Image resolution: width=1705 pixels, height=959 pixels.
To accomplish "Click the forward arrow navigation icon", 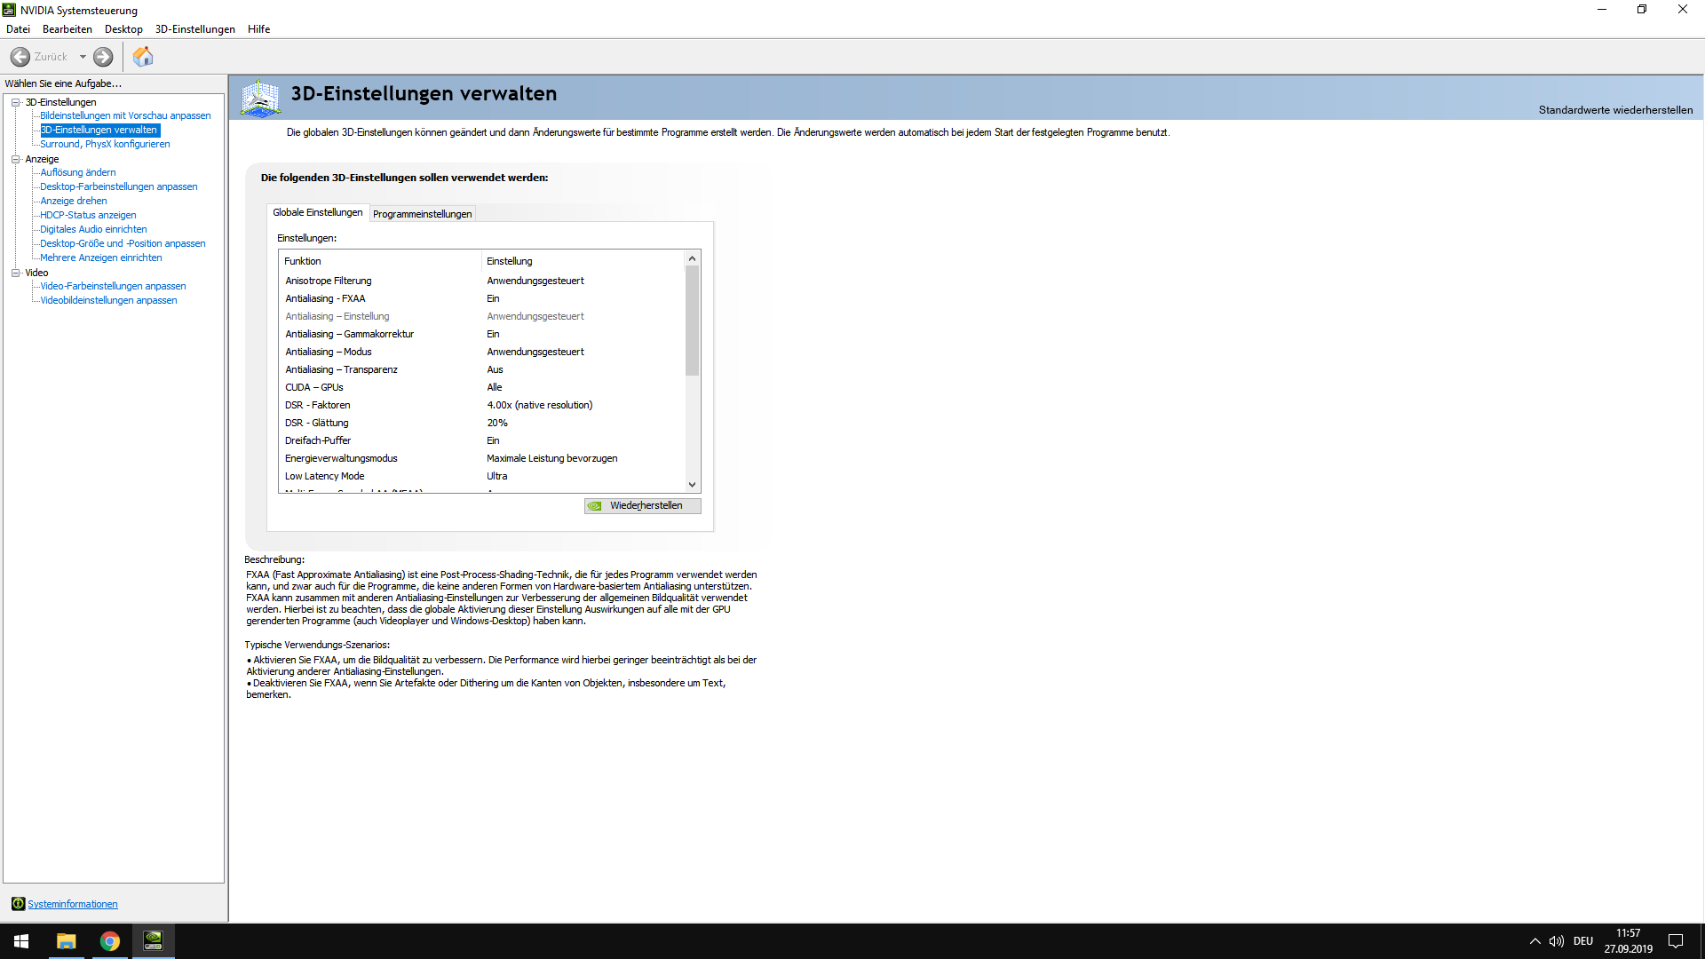I will click(x=103, y=57).
